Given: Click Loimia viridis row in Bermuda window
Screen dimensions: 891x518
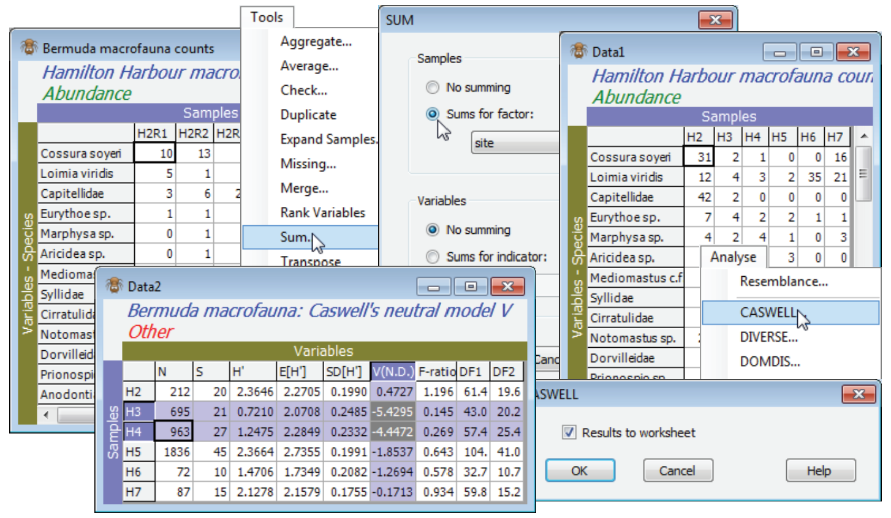Looking at the screenshot, I should click(86, 173).
